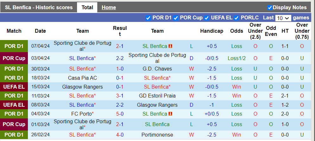This screenshot has width=315, height=141.
Task: Disable the POR Cup filter checkbox
Action: [x=176, y=18]
